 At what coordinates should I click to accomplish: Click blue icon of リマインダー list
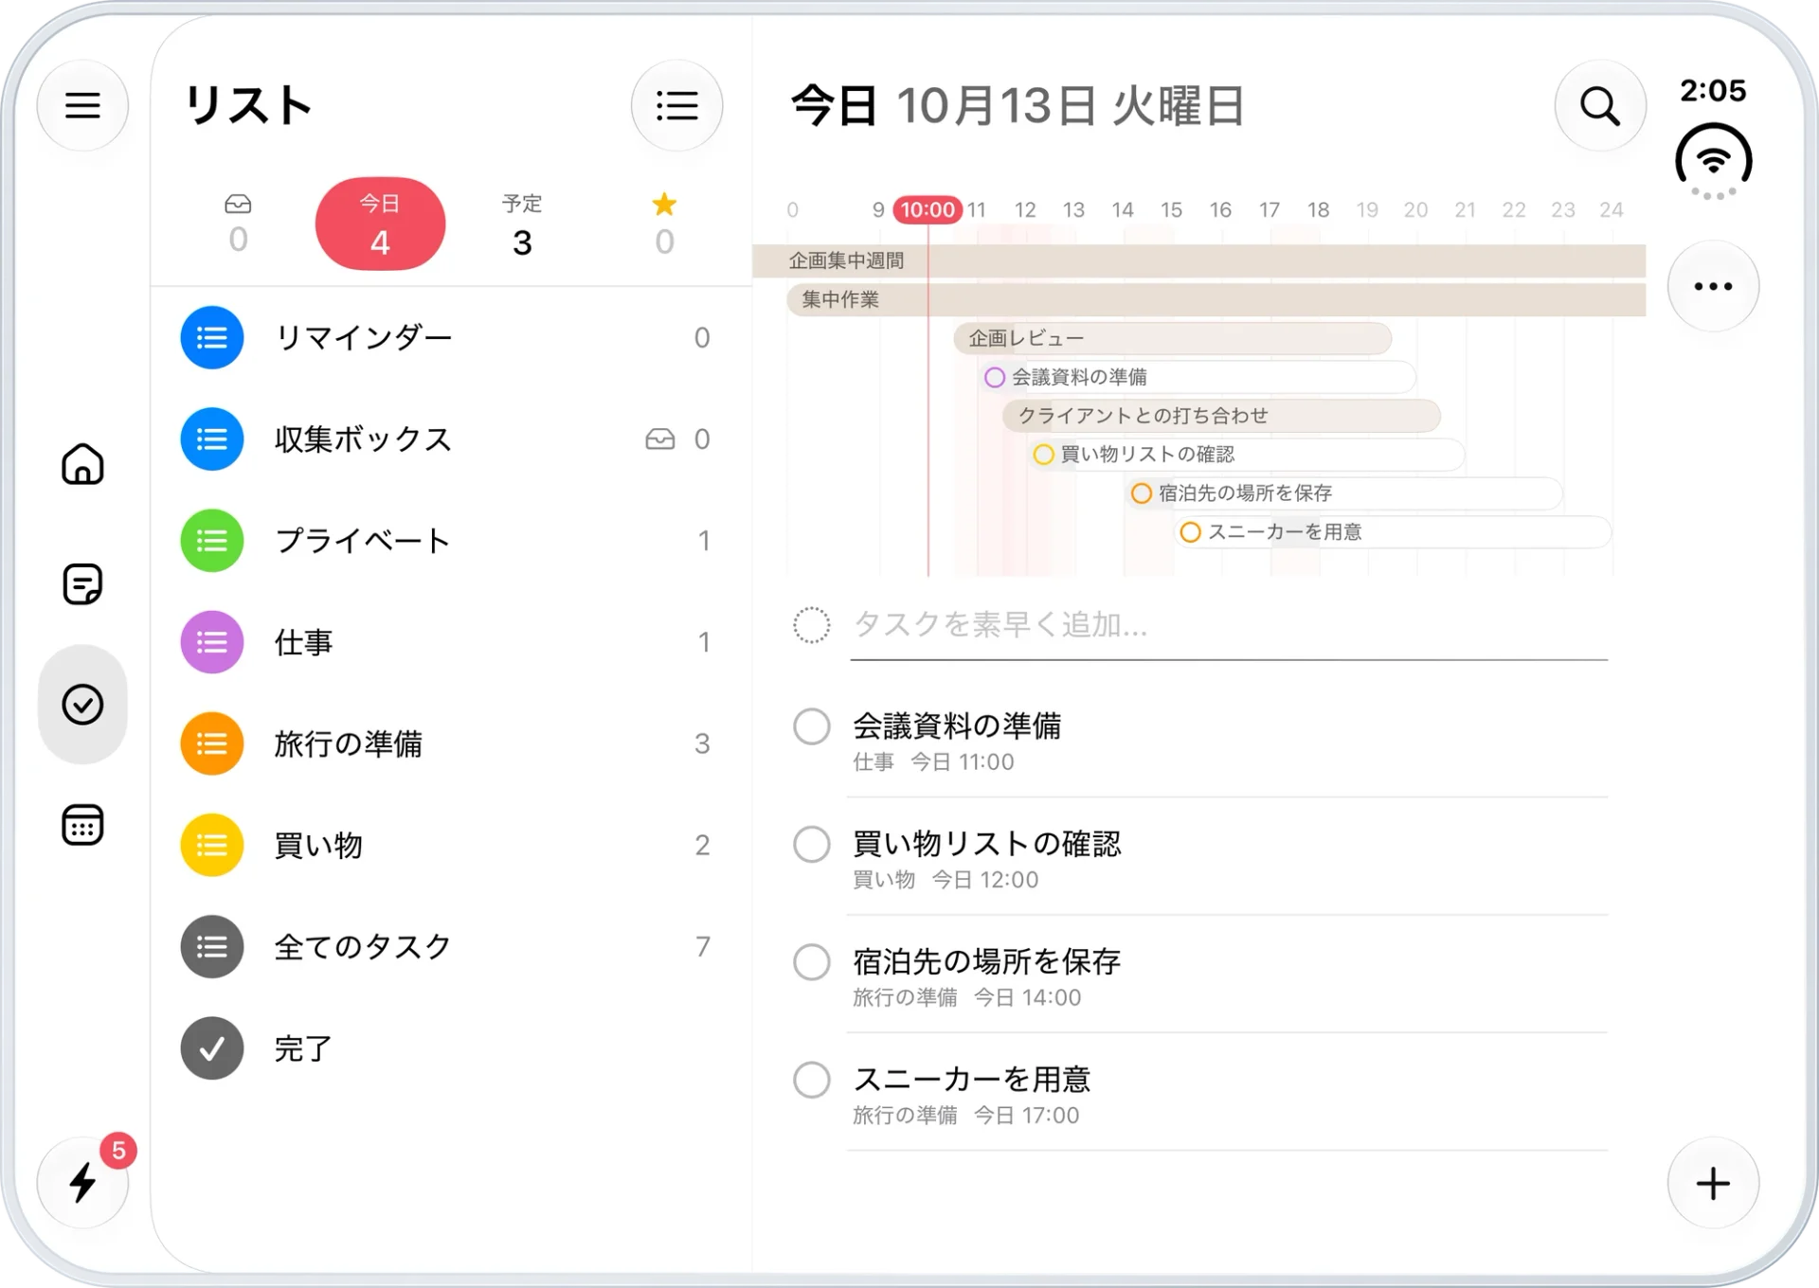(212, 337)
